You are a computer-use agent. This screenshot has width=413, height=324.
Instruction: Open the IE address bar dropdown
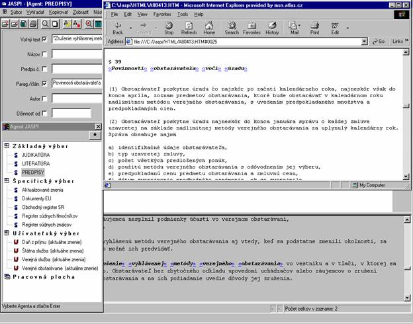pos(364,41)
